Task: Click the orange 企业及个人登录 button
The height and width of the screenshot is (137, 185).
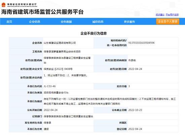Action: (x=168, y=22)
